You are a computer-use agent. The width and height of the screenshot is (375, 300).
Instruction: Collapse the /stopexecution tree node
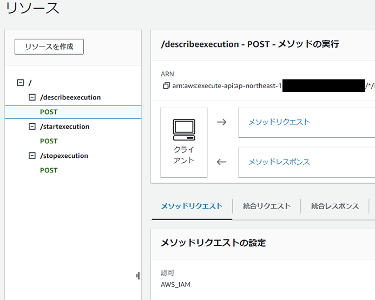32,156
